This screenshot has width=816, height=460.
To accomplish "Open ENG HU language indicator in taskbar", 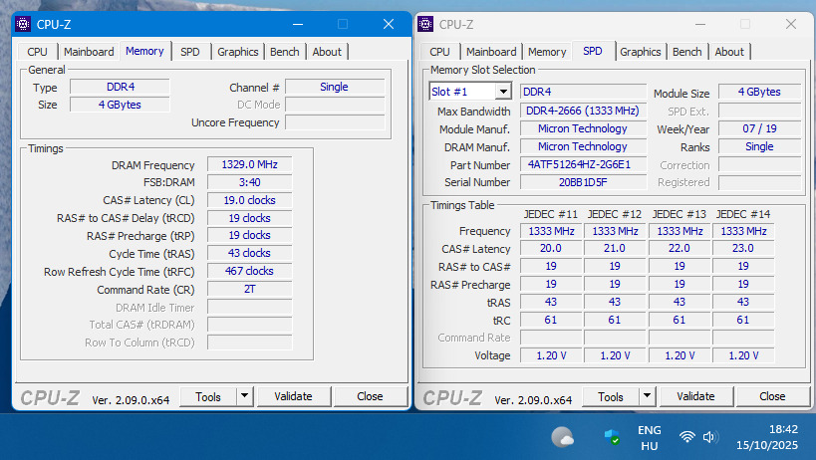I will point(649,438).
